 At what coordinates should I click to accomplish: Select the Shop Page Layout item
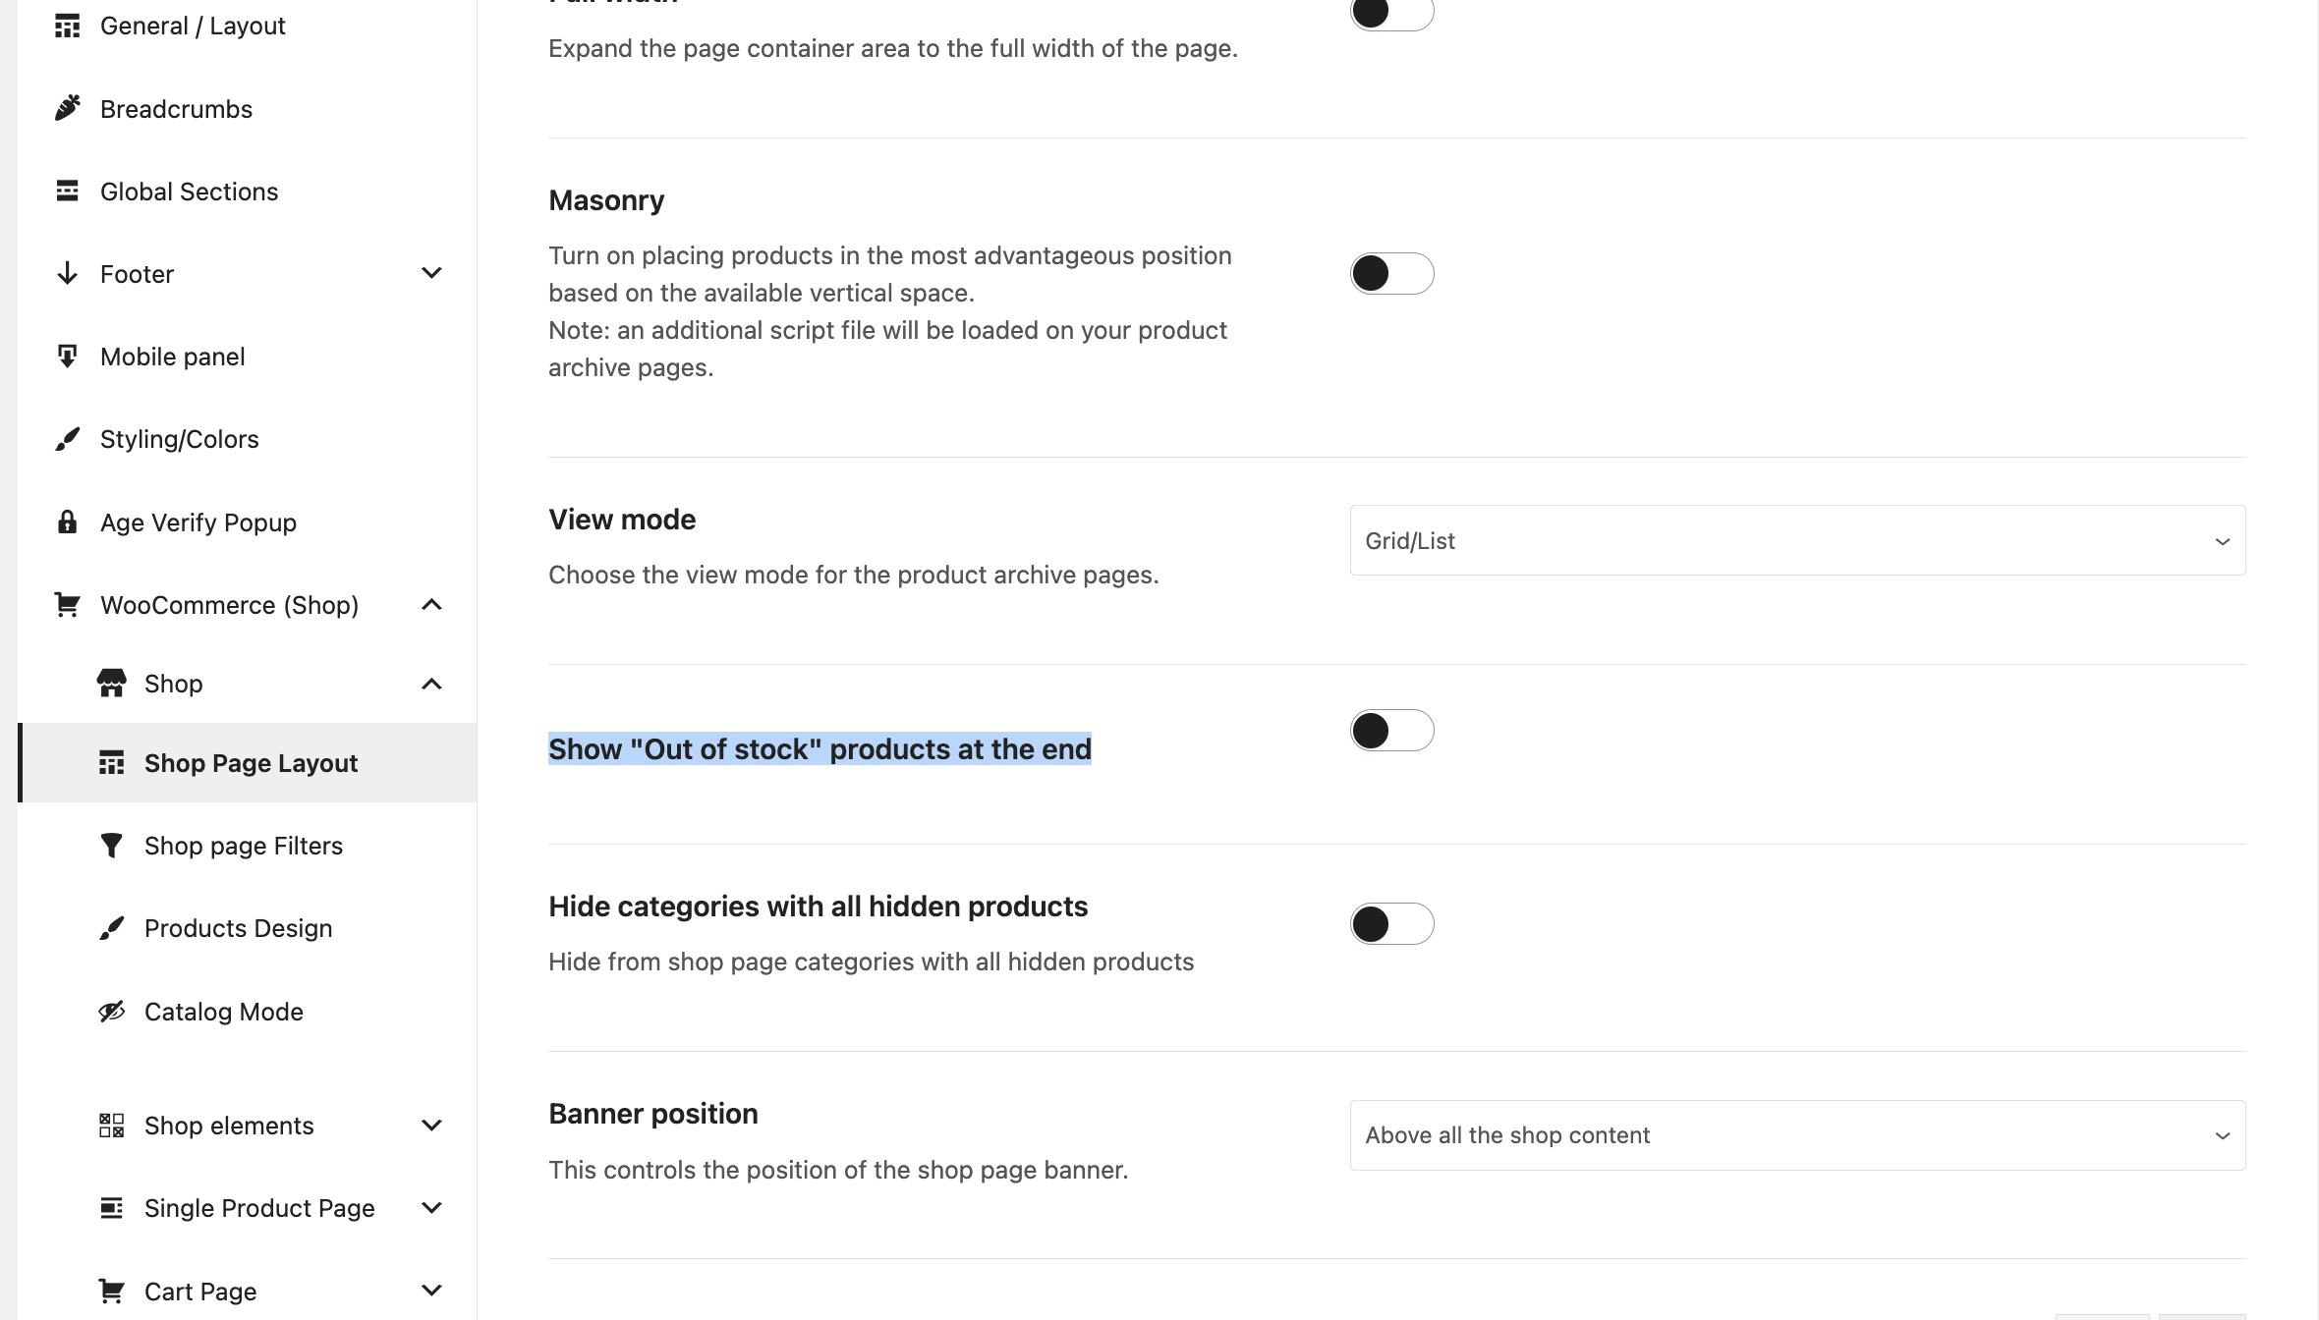(x=251, y=763)
